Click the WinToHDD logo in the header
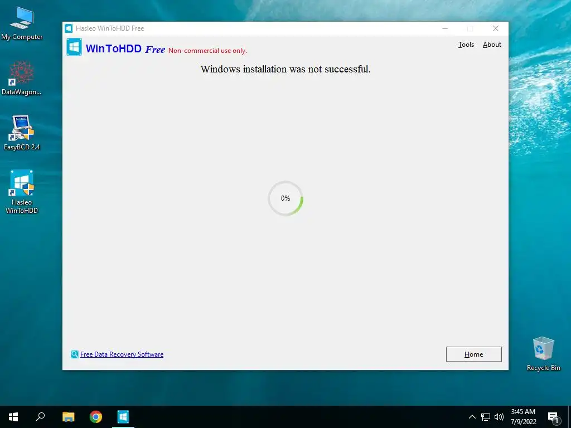The width and height of the screenshot is (571, 428). tap(74, 47)
